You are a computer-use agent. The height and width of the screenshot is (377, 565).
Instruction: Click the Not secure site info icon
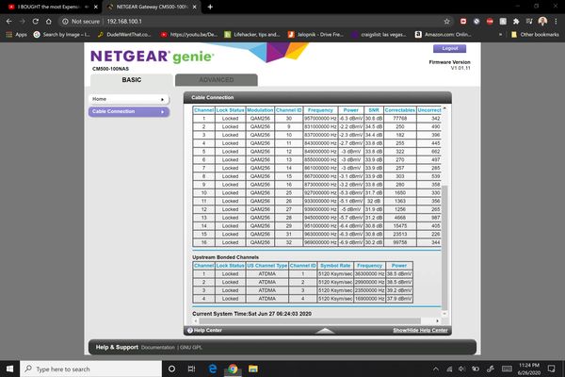coord(65,22)
